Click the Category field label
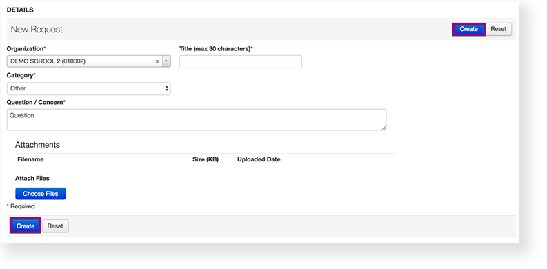 click(x=21, y=75)
